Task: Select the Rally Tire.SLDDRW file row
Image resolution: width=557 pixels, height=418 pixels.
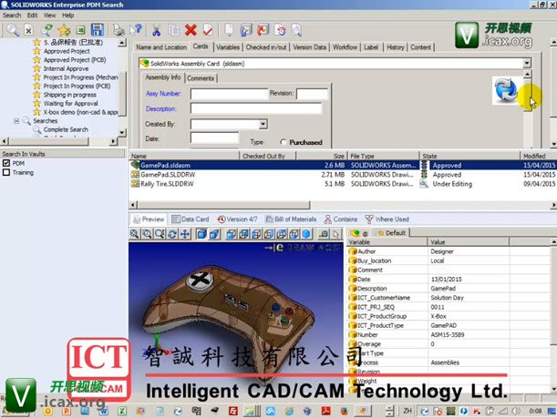Action: pos(343,184)
